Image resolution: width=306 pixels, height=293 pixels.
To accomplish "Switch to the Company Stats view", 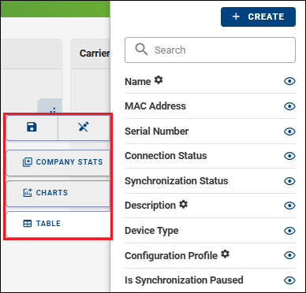I will click(58, 162).
